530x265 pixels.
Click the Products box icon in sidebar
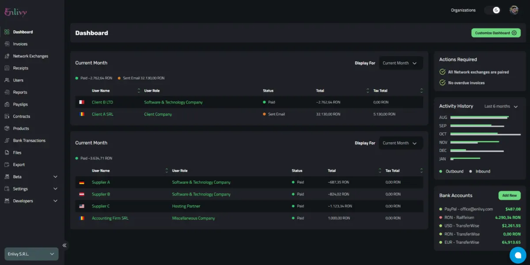pos(7,129)
